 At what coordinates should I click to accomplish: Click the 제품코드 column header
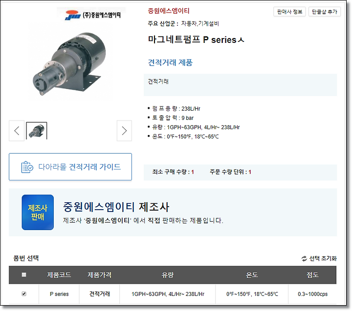click(59, 275)
